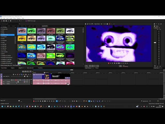The image size is (165, 124).
Task: Select Mirror in the plug-in list
Action: tap(3, 54)
